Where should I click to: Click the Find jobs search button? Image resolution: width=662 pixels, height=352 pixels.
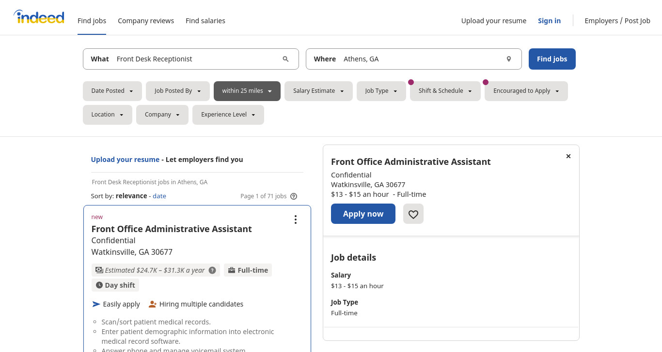pos(552,59)
